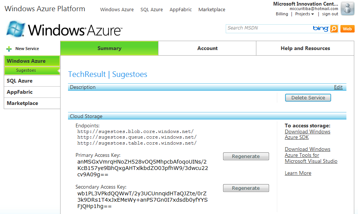Click the Delete Service button
The height and width of the screenshot is (214, 358).
308,97
